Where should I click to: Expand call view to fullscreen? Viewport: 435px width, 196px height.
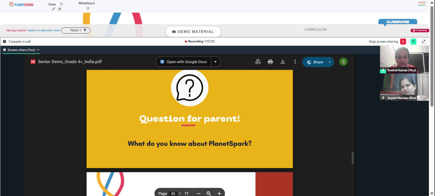click(424, 42)
